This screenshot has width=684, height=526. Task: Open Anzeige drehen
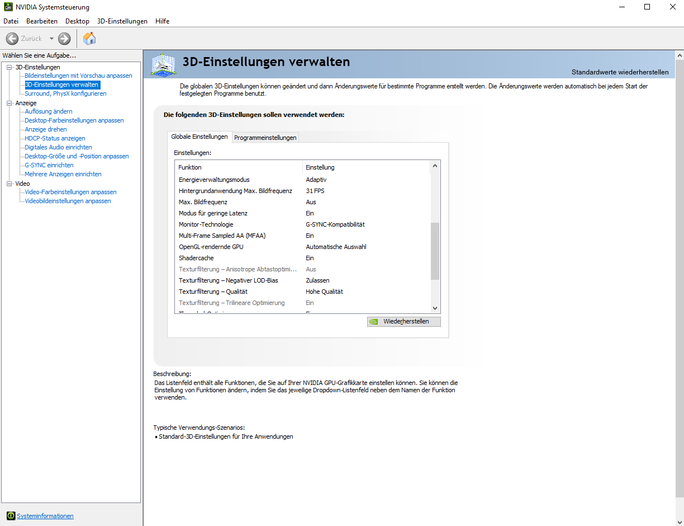[46, 129]
